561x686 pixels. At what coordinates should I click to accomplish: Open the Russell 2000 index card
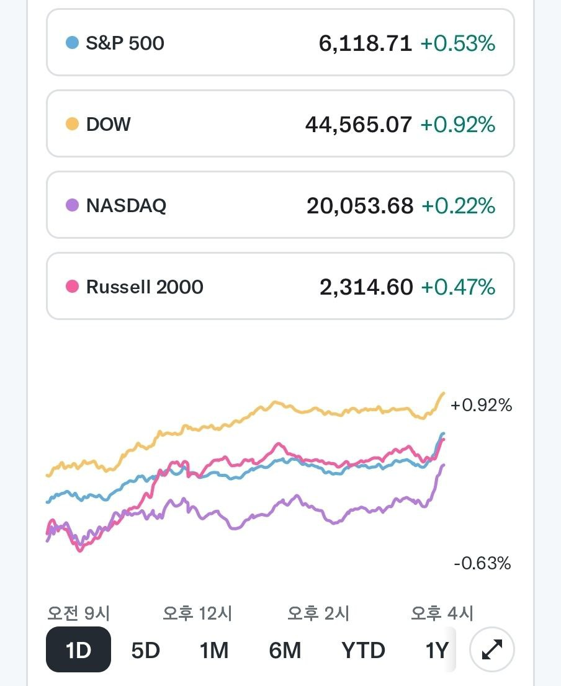(280, 287)
